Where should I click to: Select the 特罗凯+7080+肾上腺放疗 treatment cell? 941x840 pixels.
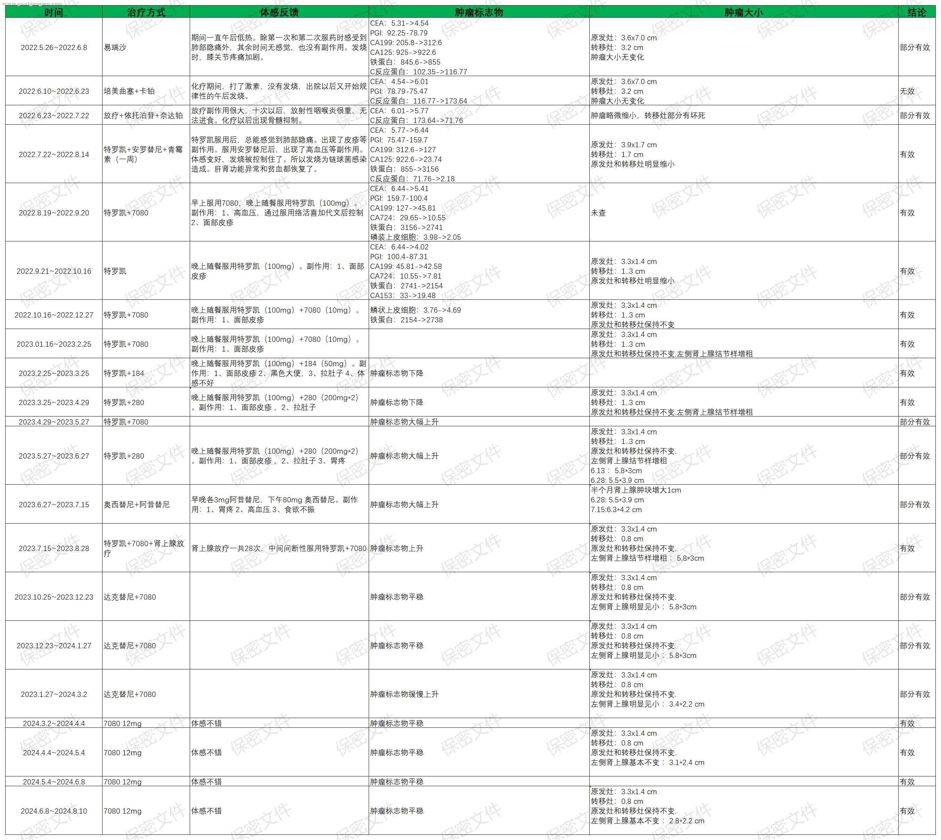tap(146, 548)
